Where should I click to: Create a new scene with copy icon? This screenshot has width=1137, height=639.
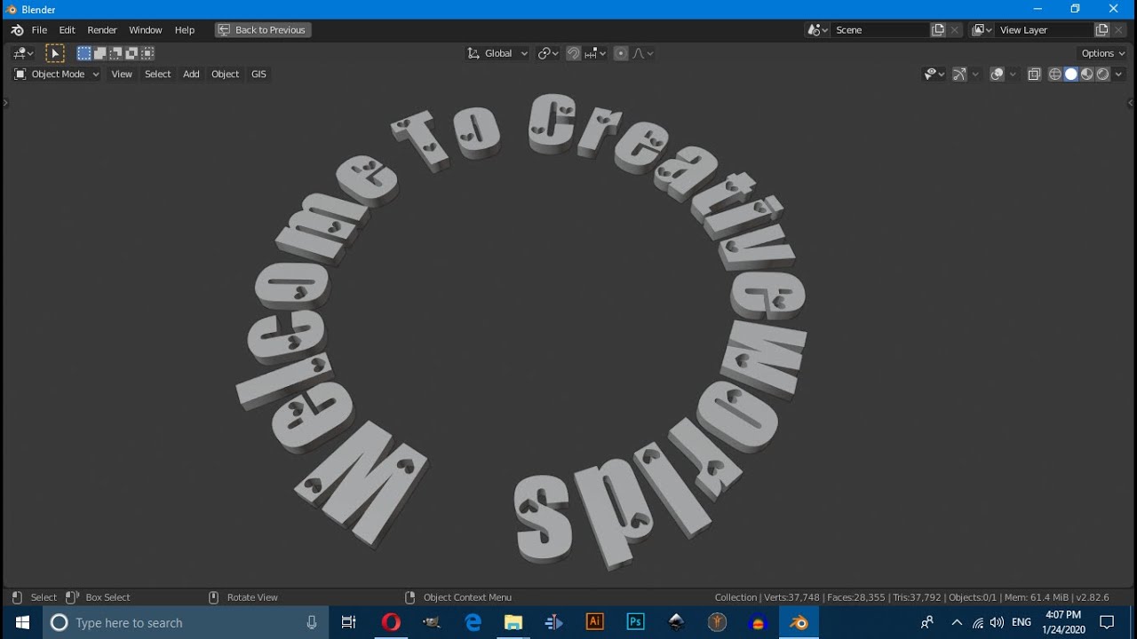pos(938,30)
